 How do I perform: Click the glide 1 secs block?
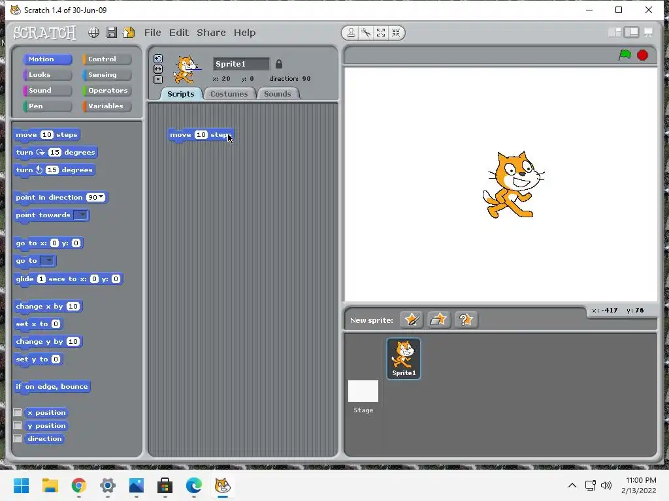[68, 279]
